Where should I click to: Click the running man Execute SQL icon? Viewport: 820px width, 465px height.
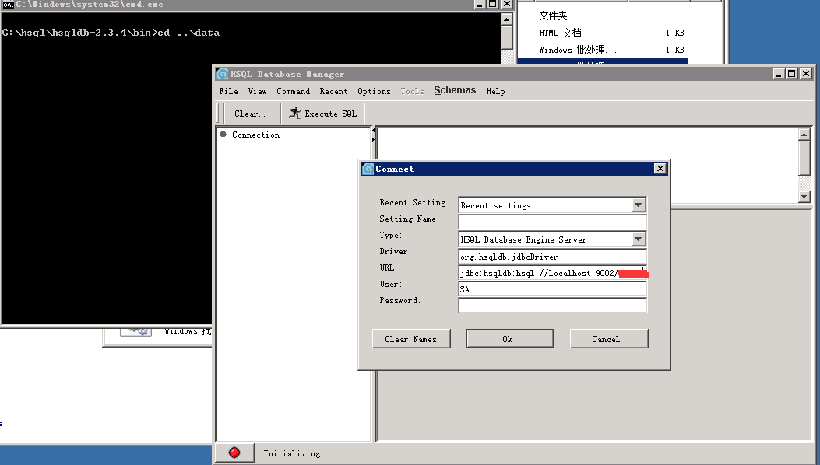[295, 113]
